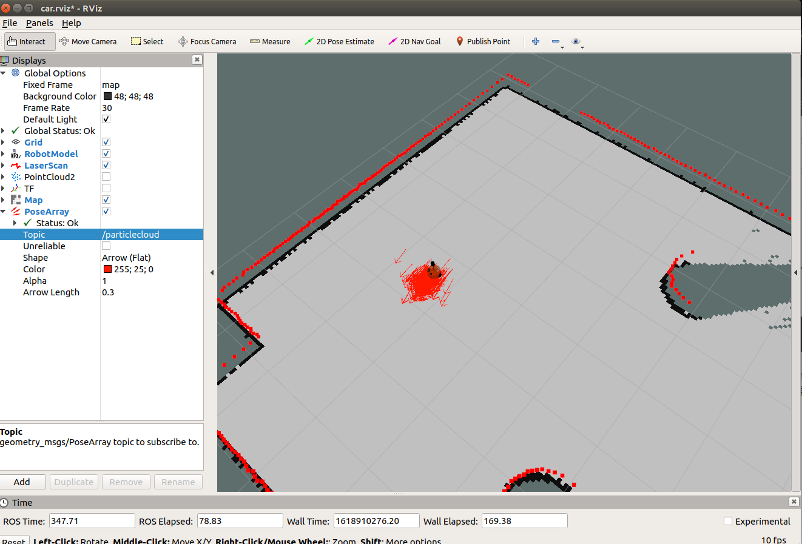Activate the Publish Point tool
This screenshot has height=544, width=802.
(x=483, y=41)
